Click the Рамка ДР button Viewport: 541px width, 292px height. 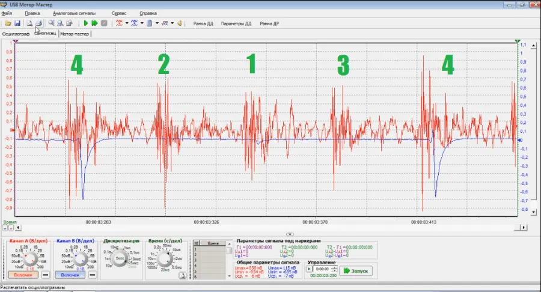click(269, 23)
